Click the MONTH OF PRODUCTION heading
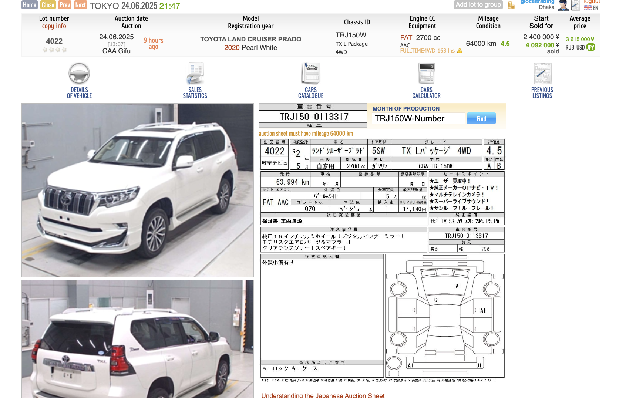The image size is (626, 398). (406, 109)
